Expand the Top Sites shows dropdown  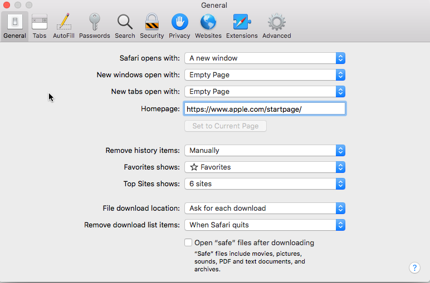[x=265, y=183]
